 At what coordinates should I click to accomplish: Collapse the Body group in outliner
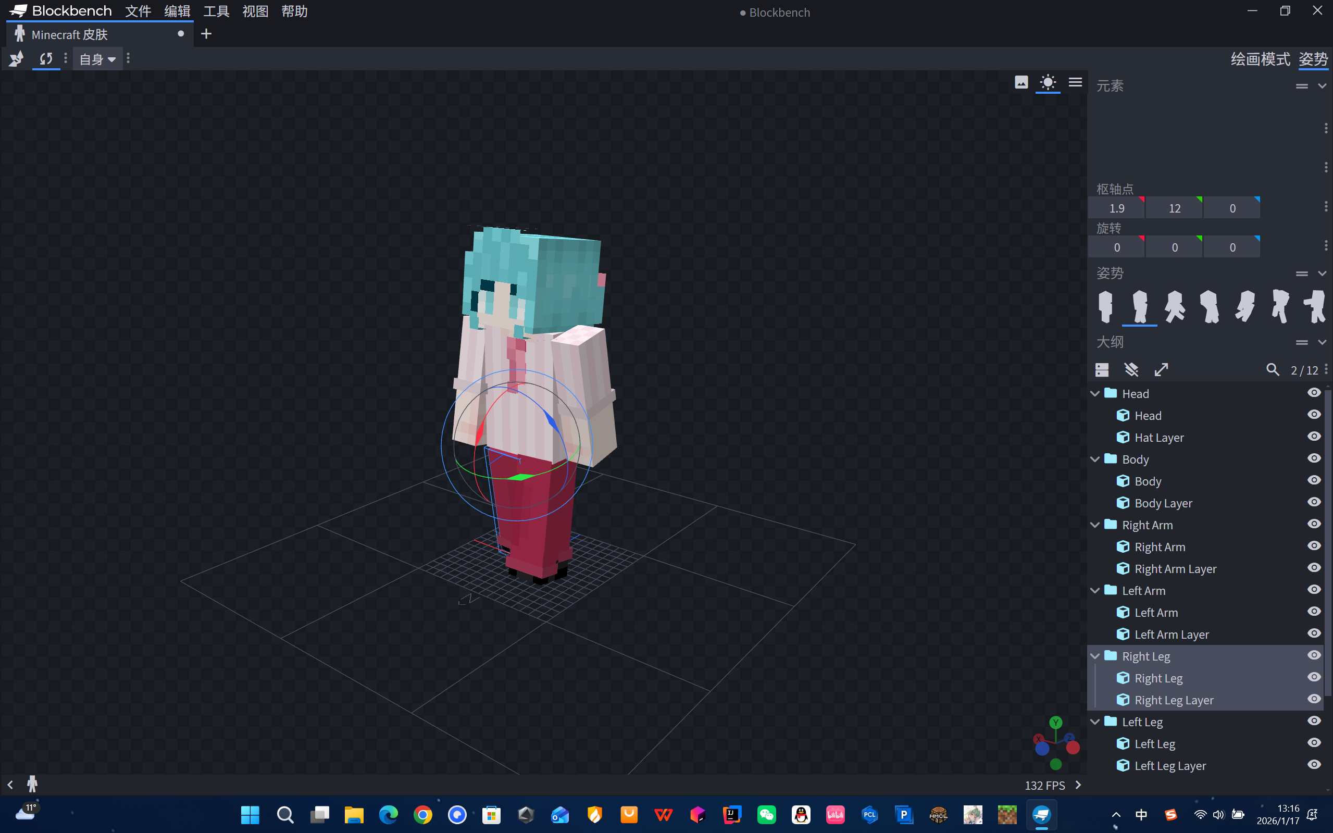1095,459
